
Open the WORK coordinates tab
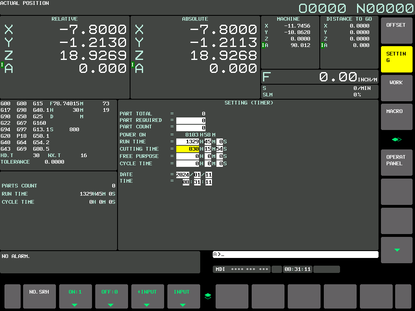coord(396,88)
